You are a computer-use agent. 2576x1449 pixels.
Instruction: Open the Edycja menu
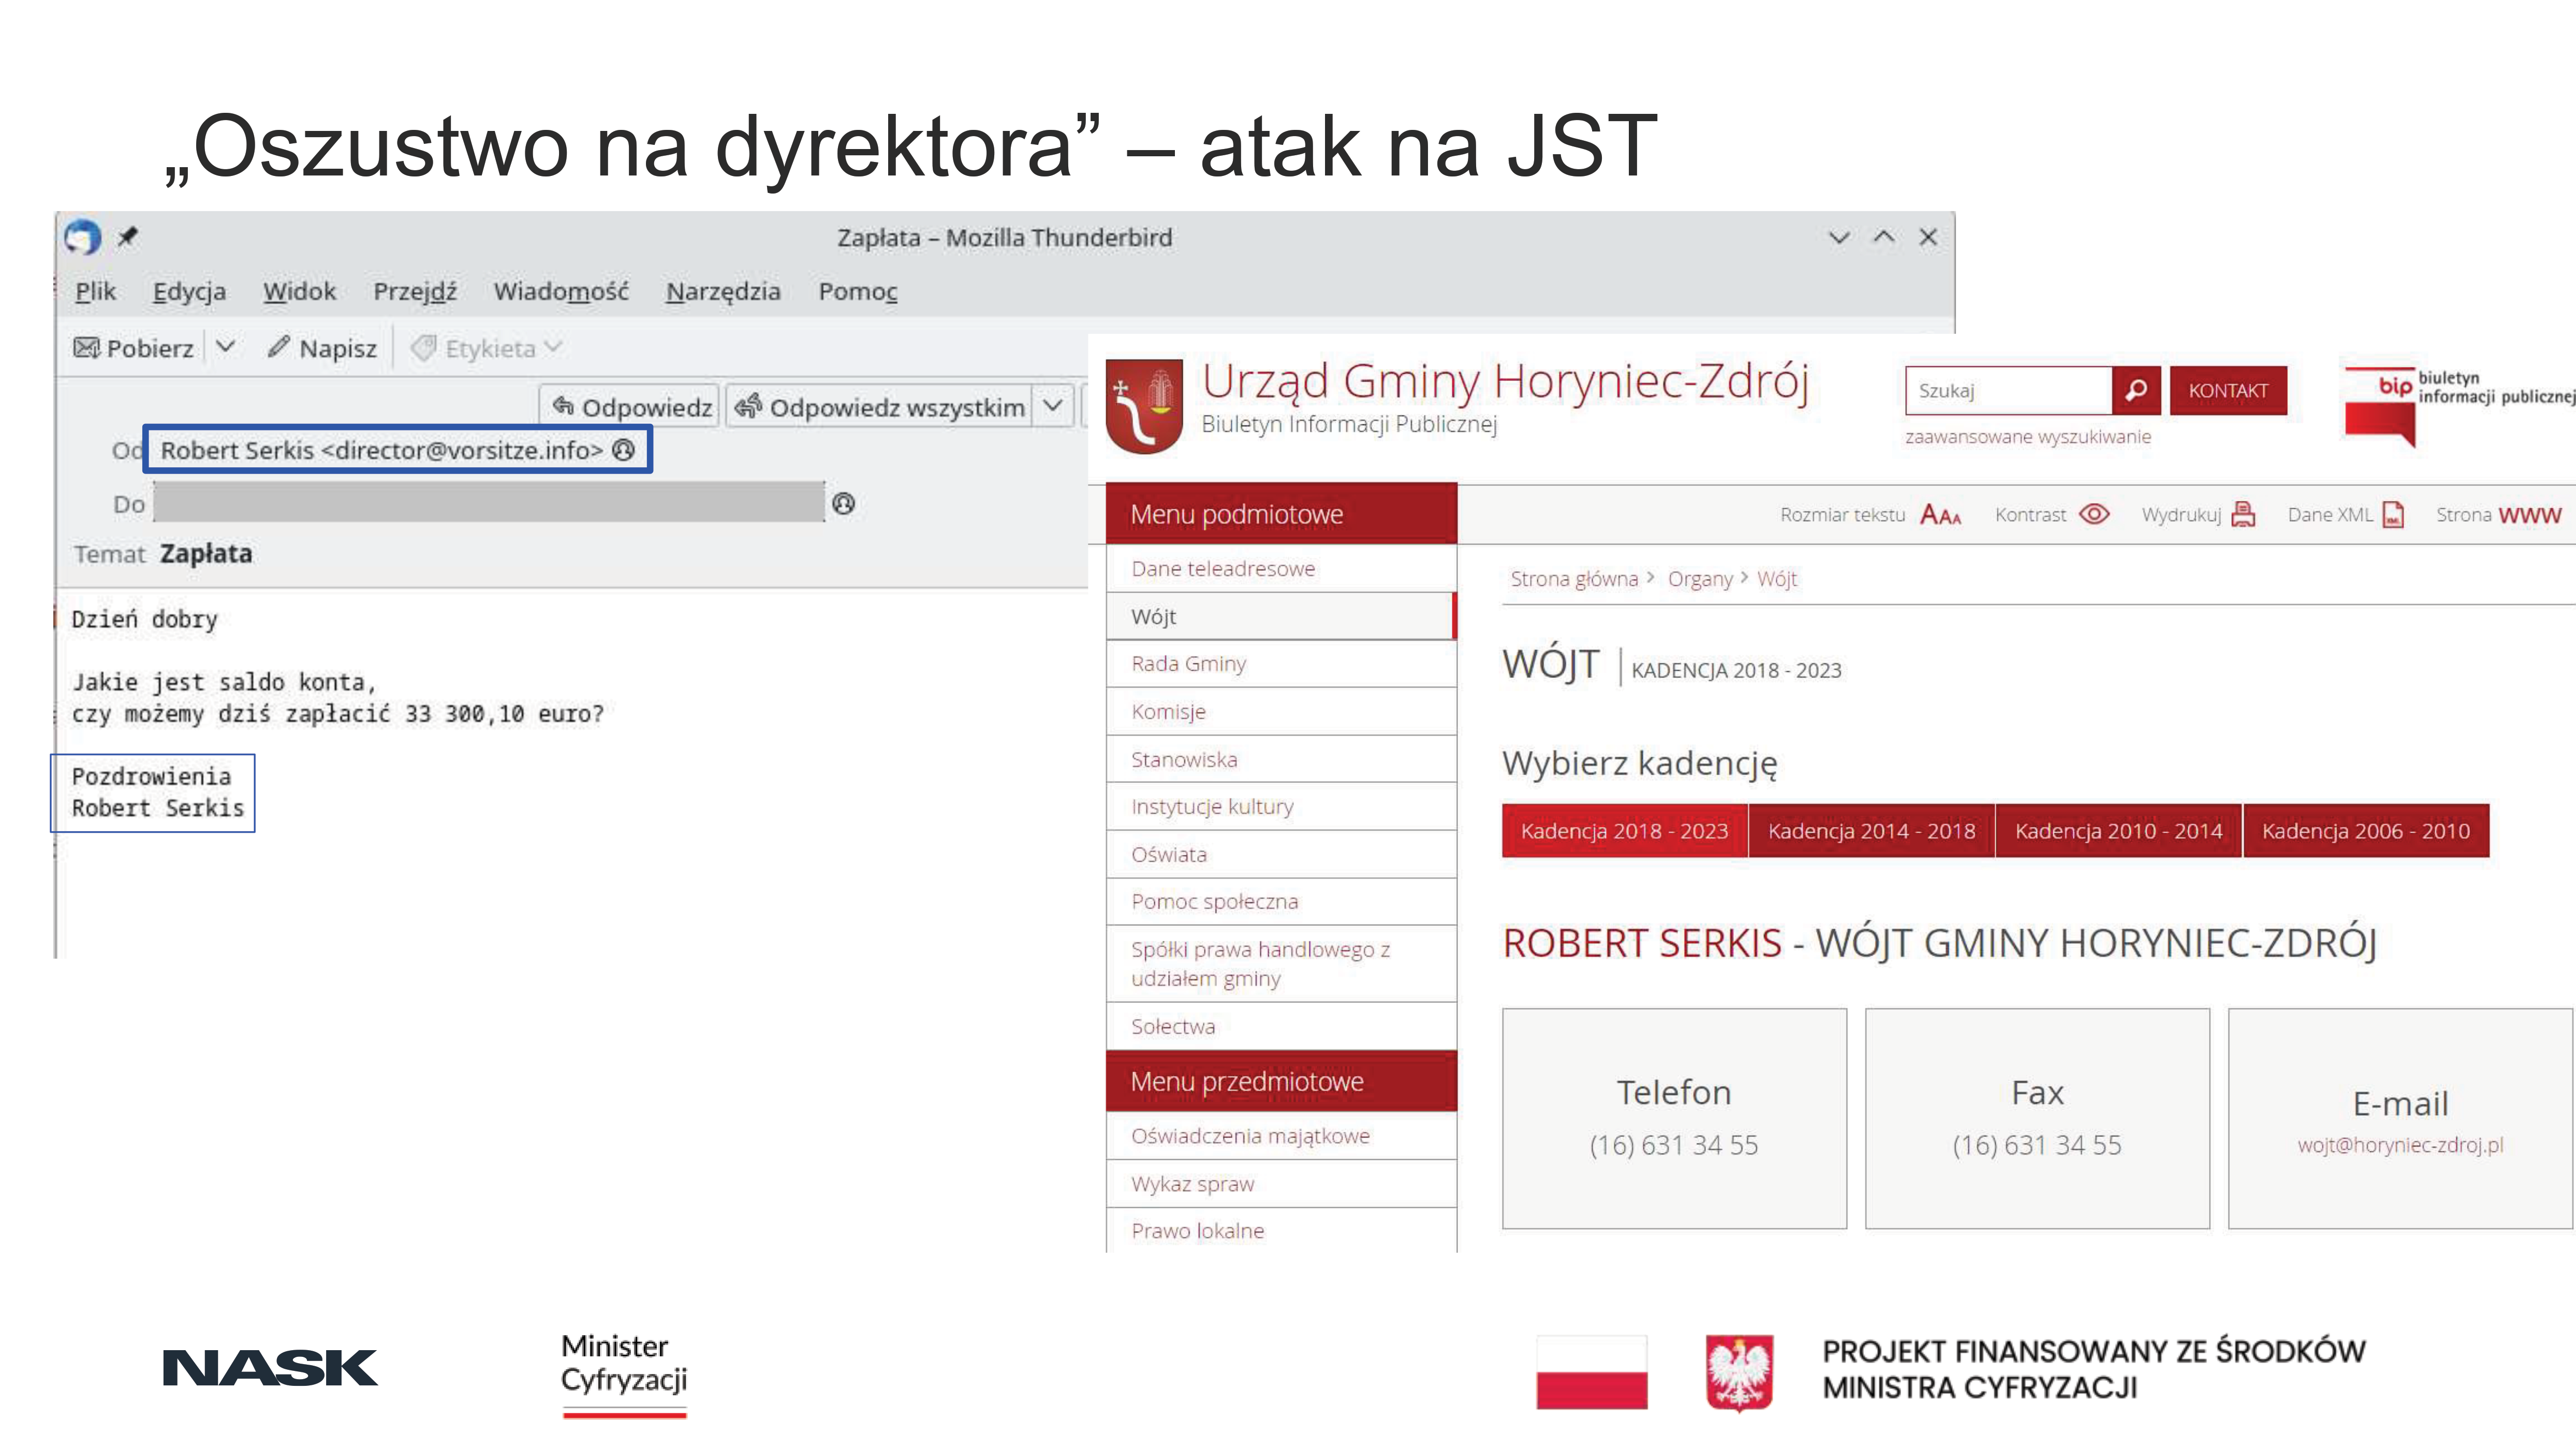pyautogui.click(x=189, y=291)
